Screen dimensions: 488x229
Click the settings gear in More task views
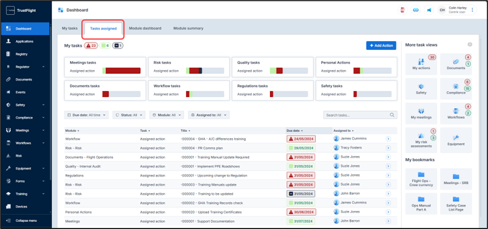point(470,45)
